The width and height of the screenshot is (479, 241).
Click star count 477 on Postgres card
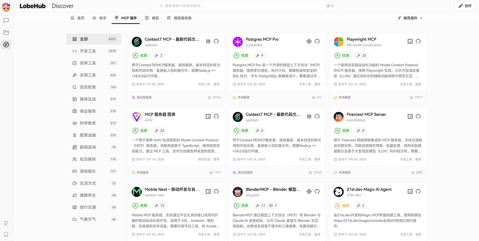(317, 97)
